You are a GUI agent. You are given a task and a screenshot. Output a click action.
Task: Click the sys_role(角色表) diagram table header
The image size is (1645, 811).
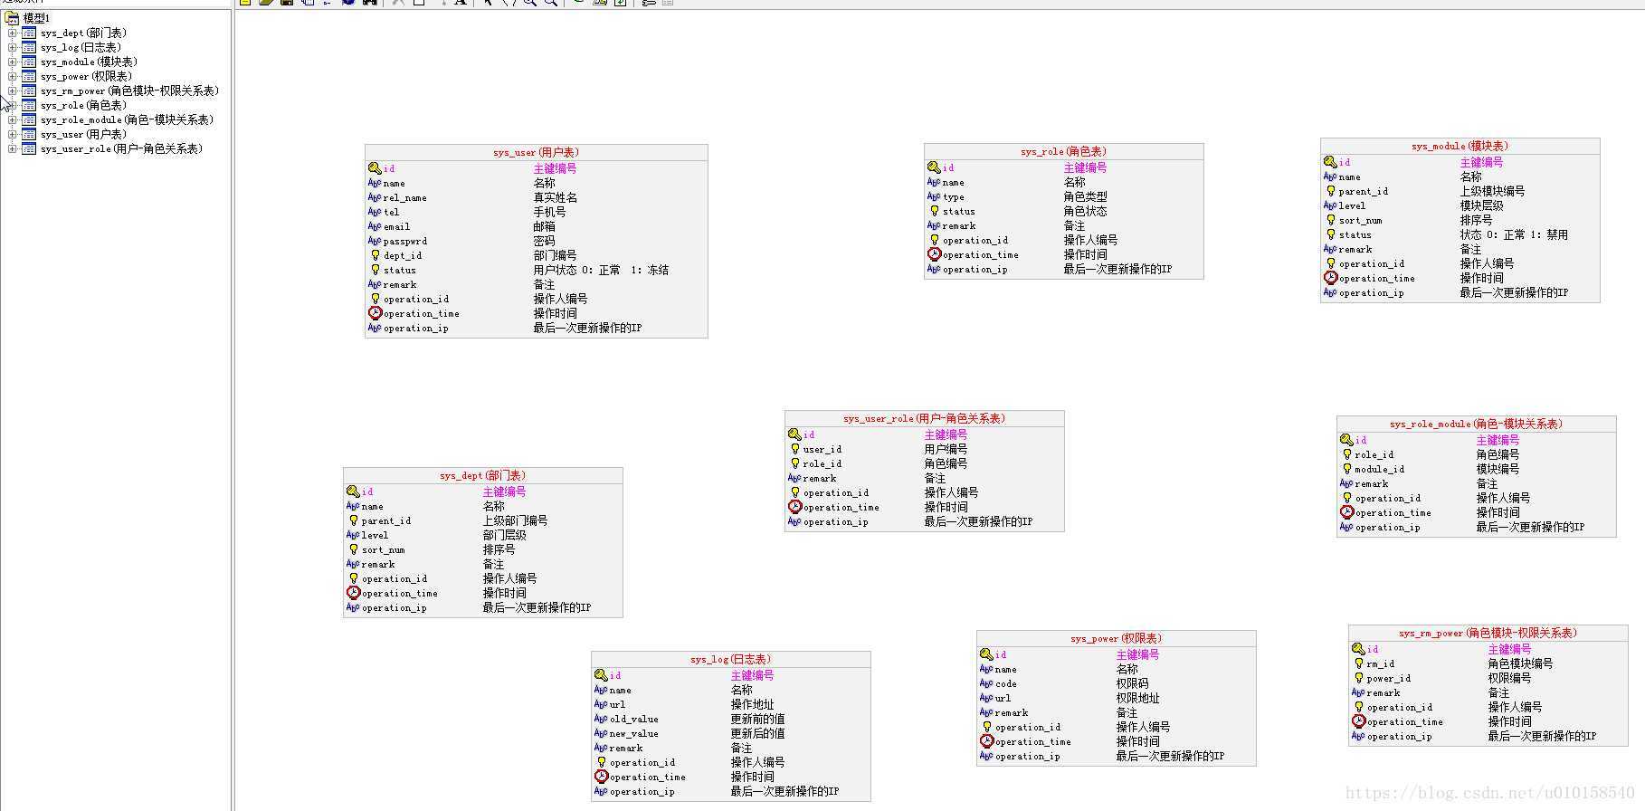(1064, 151)
